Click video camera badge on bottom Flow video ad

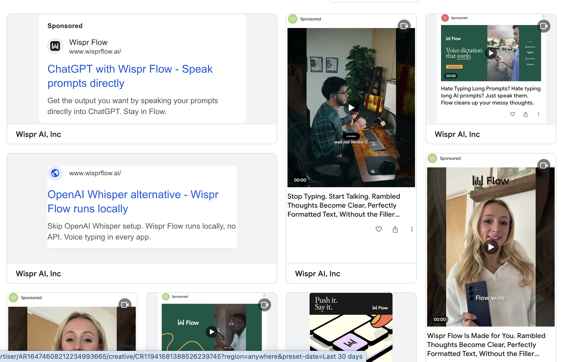pos(265,305)
